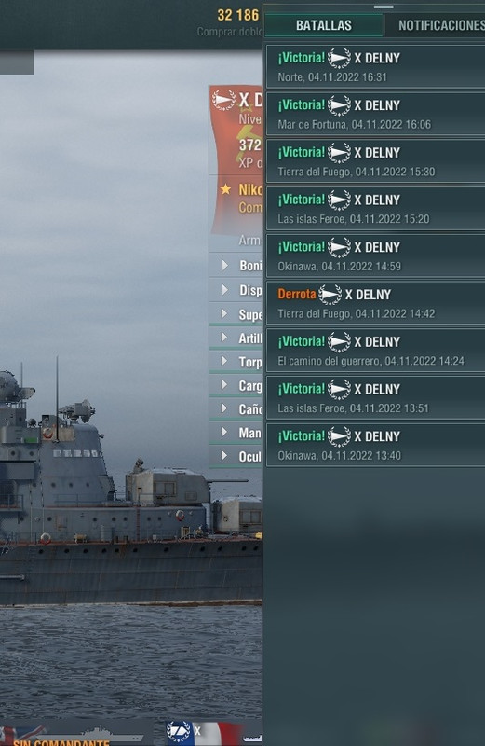Expand the Artill section arrow
This screenshot has height=746, width=485.
224,338
